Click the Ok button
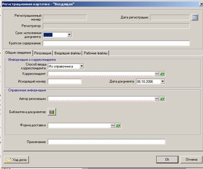The width and height of the screenshot is (203, 169). [x=167, y=159]
